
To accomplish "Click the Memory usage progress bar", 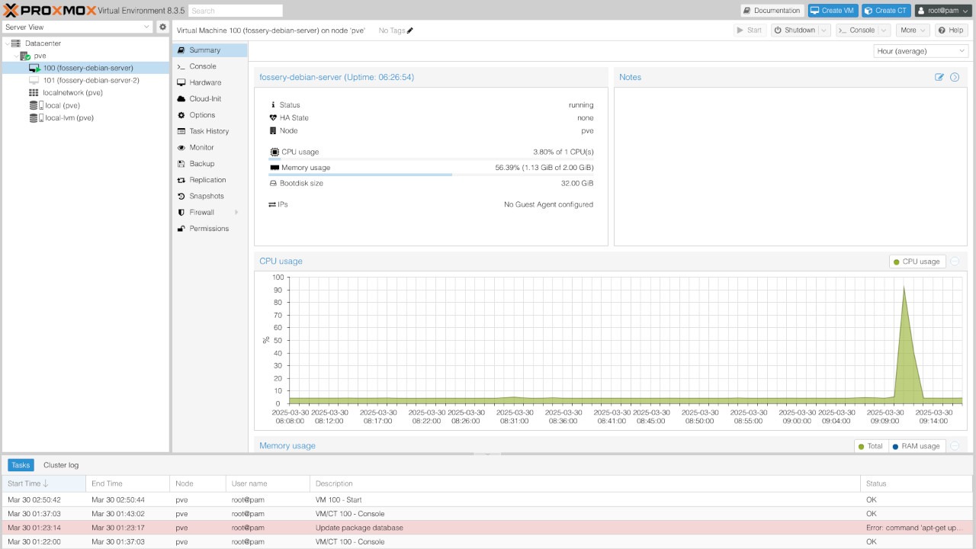I will pos(431,175).
